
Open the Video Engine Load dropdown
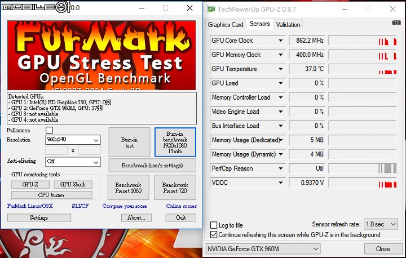pyautogui.click(x=280, y=112)
